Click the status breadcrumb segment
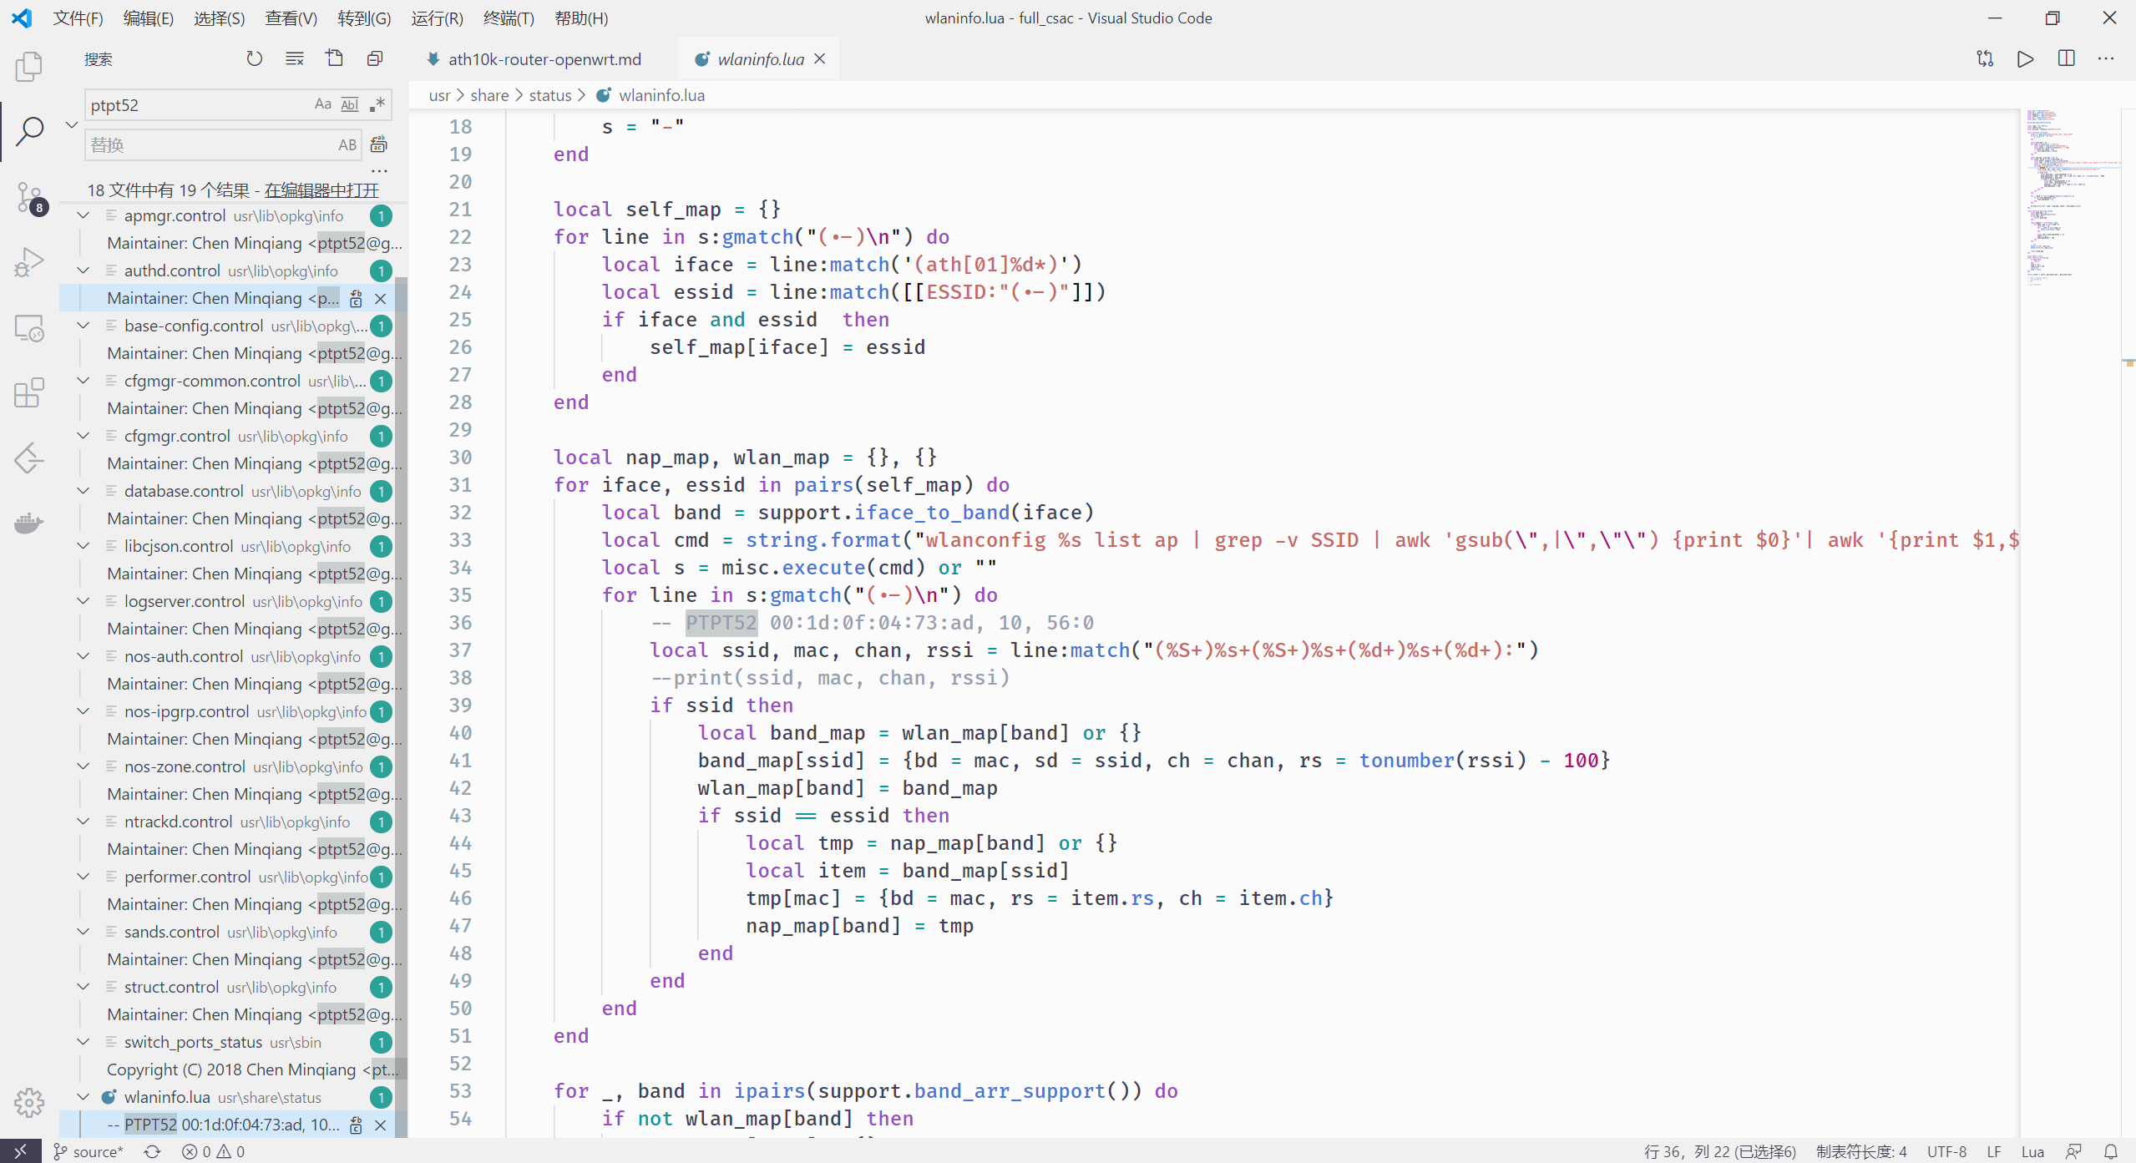Viewport: 2136px width, 1163px height. (x=550, y=95)
